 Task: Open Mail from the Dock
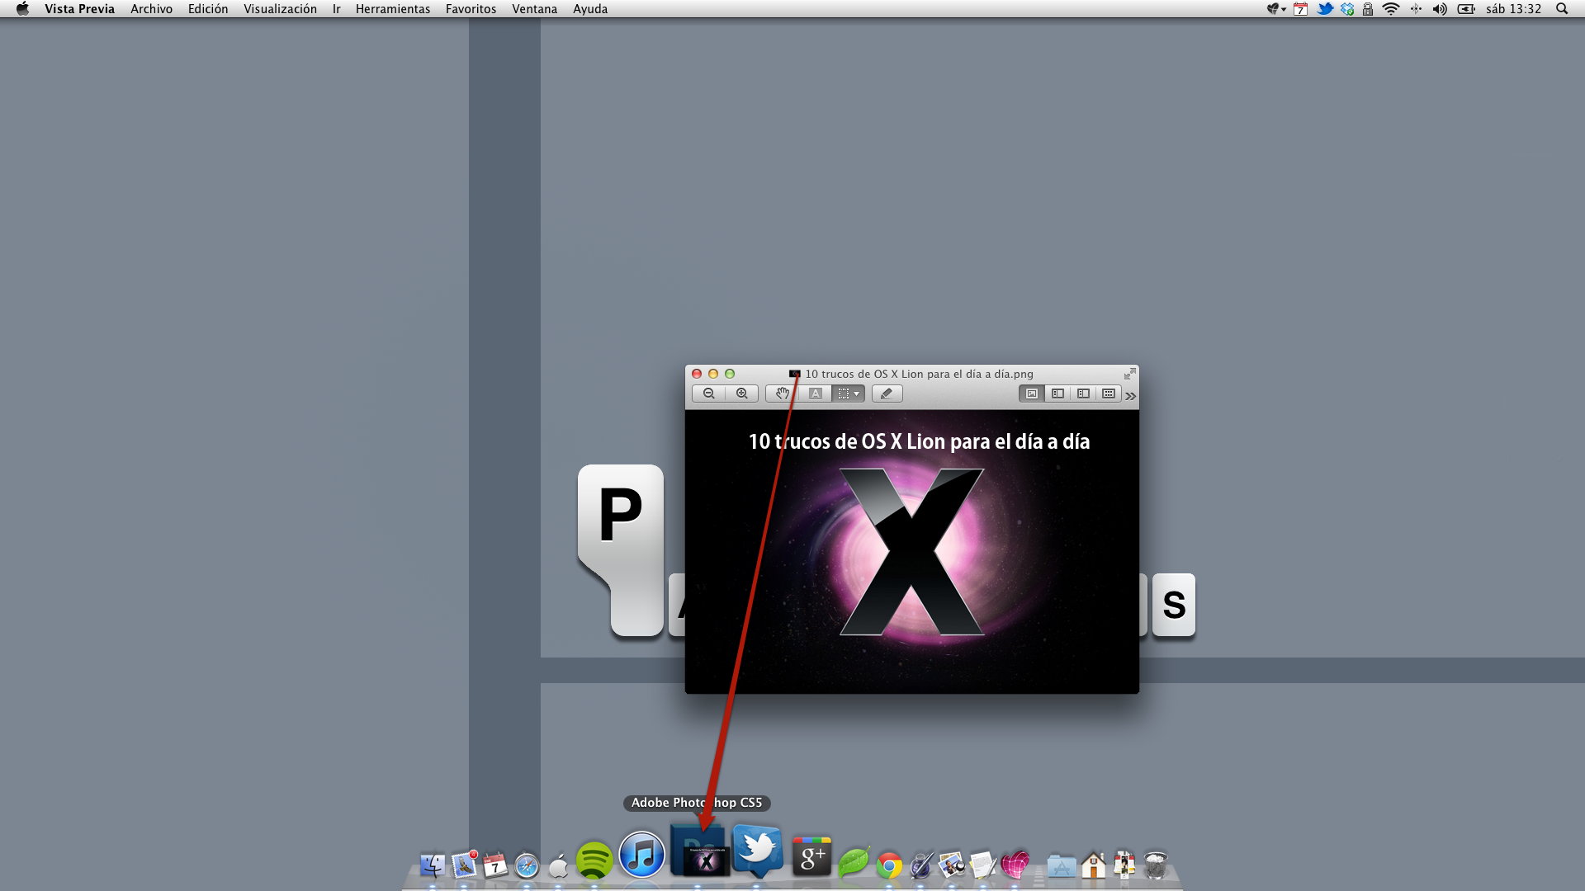(x=464, y=865)
